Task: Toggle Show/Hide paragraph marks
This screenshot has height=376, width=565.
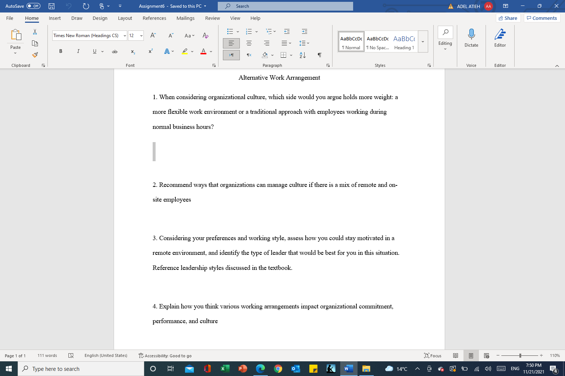Action: pyautogui.click(x=319, y=55)
